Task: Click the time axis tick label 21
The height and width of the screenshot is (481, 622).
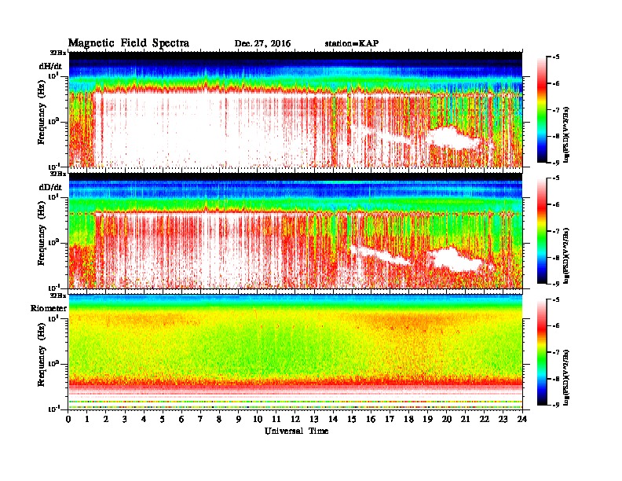Action: coord(465,419)
